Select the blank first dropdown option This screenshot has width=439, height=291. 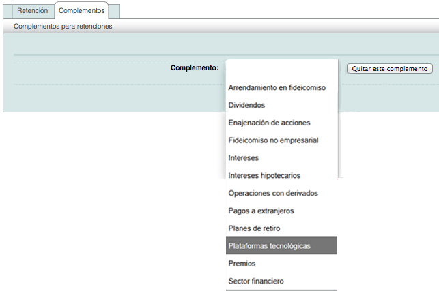(281, 70)
